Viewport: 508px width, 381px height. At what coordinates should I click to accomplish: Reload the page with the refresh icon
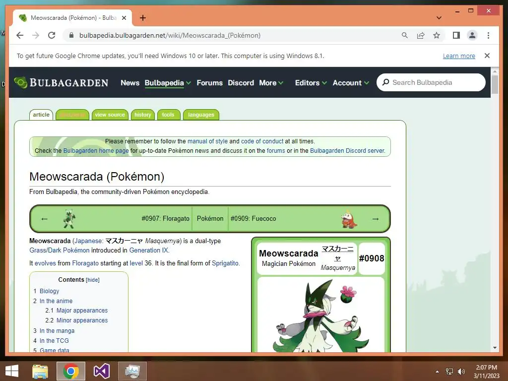52,35
